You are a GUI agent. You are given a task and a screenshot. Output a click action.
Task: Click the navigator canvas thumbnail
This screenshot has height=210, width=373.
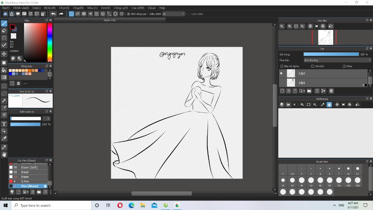[326, 38]
